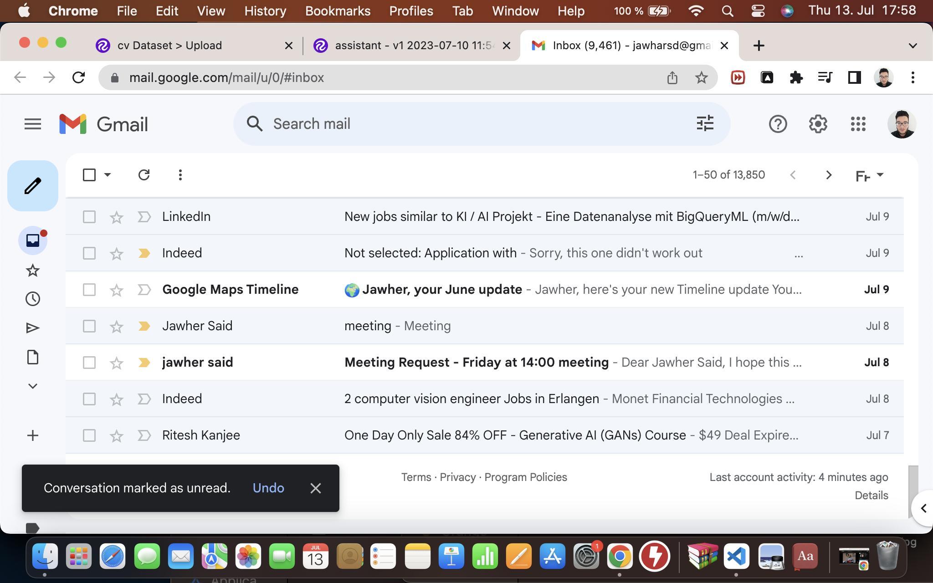Image resolution: width=933 pixels, height=583 pixels.
Task: Open Snoozed mail clock icon
Action: [x=33, y=299]
